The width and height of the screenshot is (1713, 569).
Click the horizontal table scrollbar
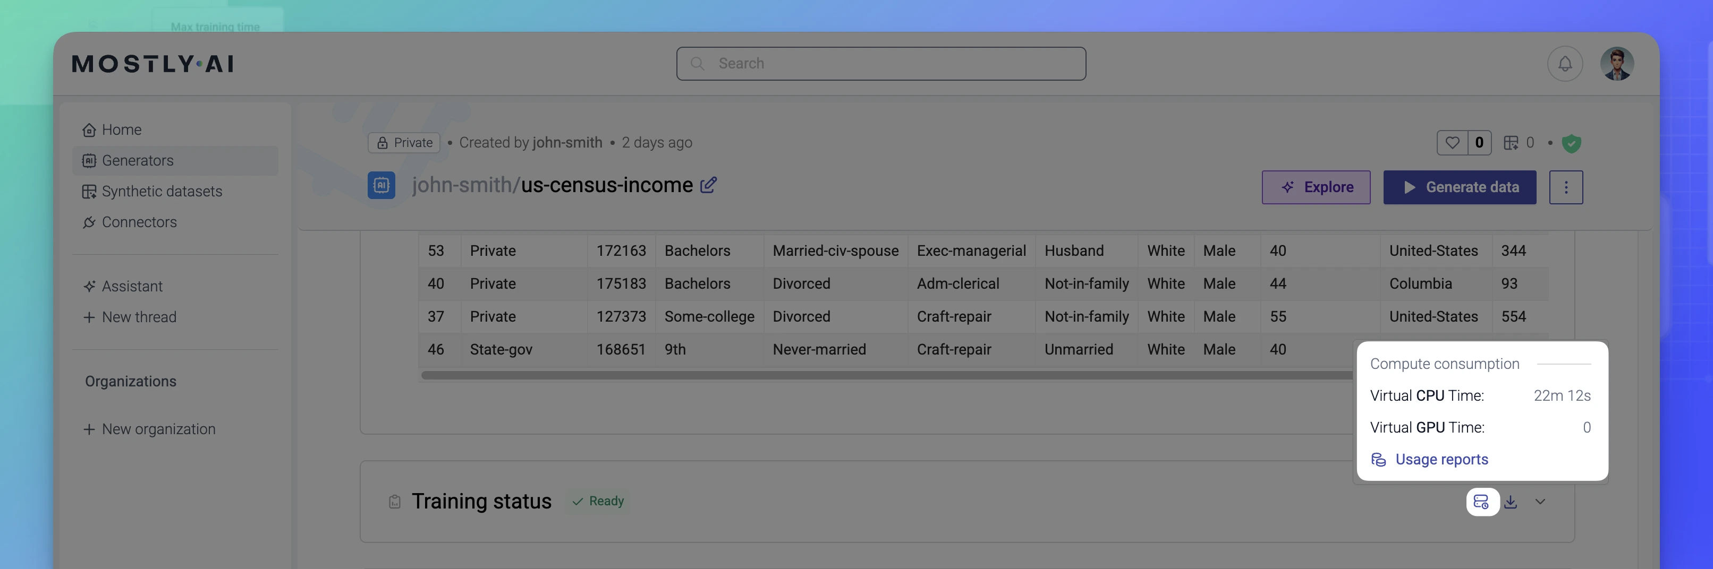(886, 375)
